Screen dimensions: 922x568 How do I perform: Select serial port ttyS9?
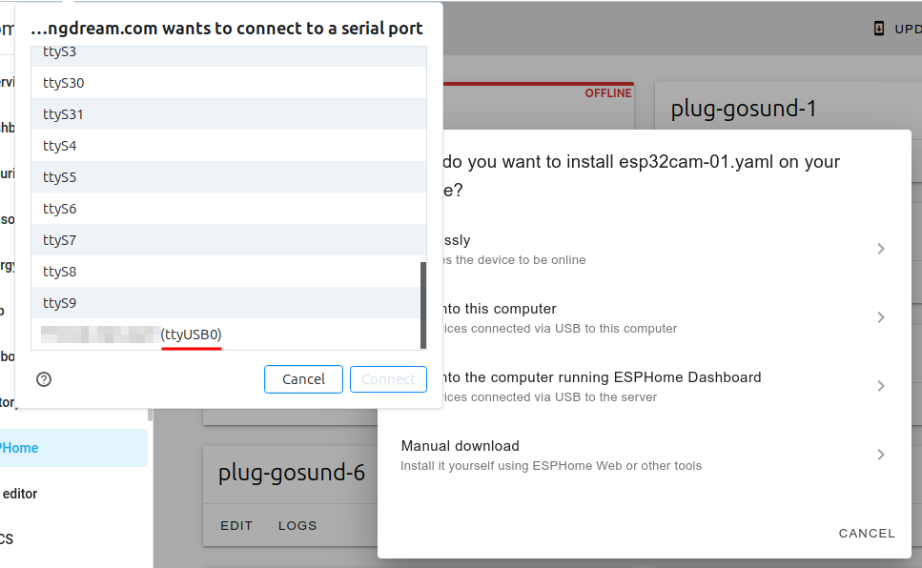226,303
